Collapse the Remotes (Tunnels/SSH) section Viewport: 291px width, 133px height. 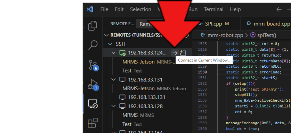(x=106, y=35)
